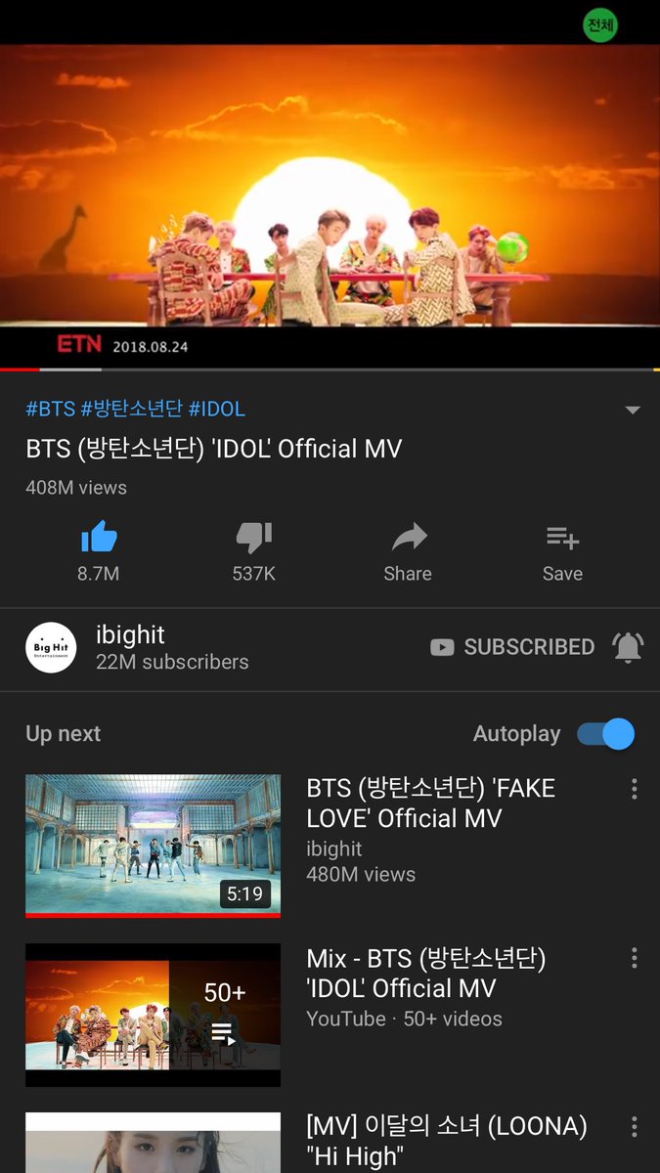Tap the notification bell icon

click(x=627, y=647)
